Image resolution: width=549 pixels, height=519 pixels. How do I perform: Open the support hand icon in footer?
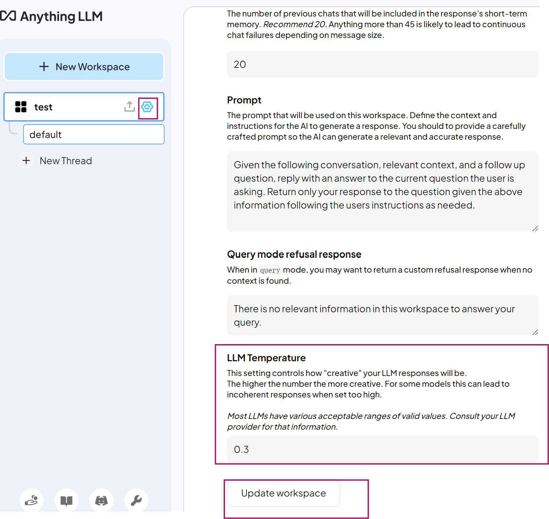32,500
